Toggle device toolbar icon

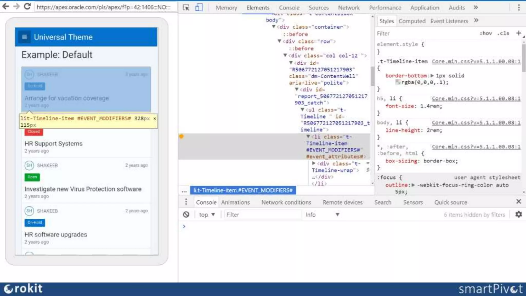(x=199, y=8)
